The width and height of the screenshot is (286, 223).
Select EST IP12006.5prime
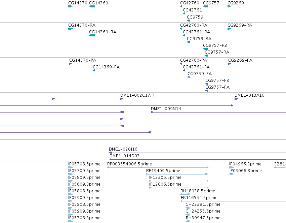point(165,184)
